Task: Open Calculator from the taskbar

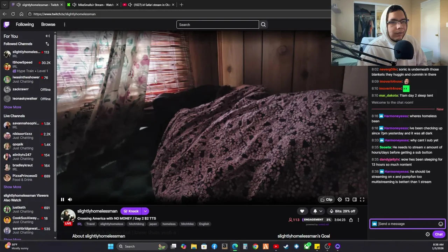Action: (x=245, y=246)
